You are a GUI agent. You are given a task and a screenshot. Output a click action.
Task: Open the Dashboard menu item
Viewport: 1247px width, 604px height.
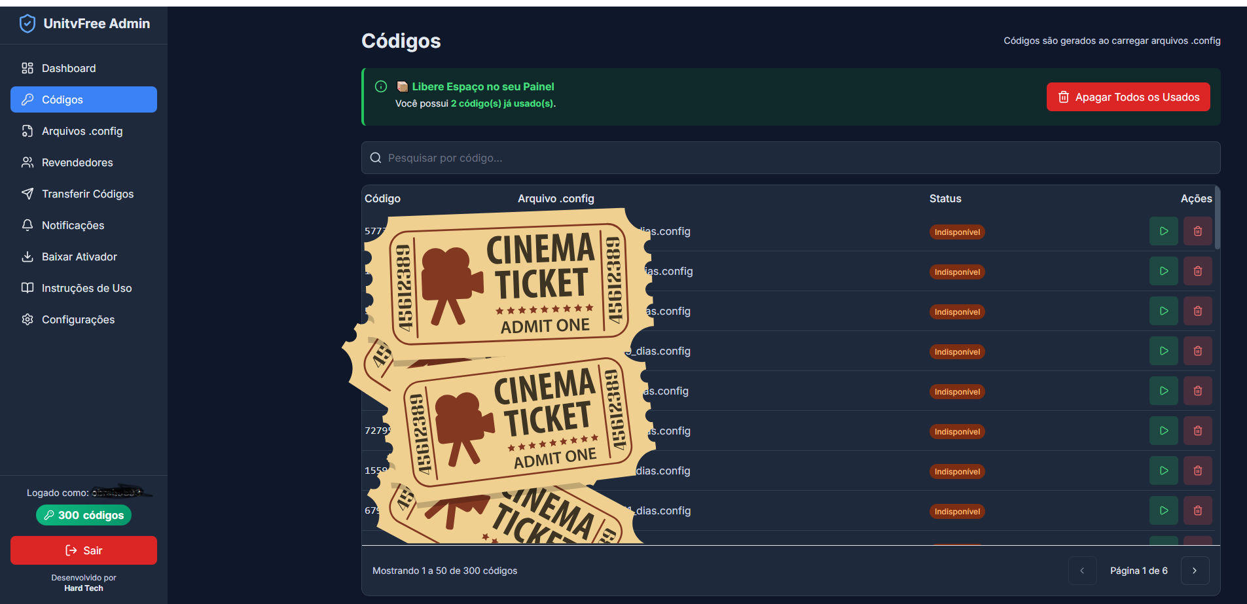[69, 68]
